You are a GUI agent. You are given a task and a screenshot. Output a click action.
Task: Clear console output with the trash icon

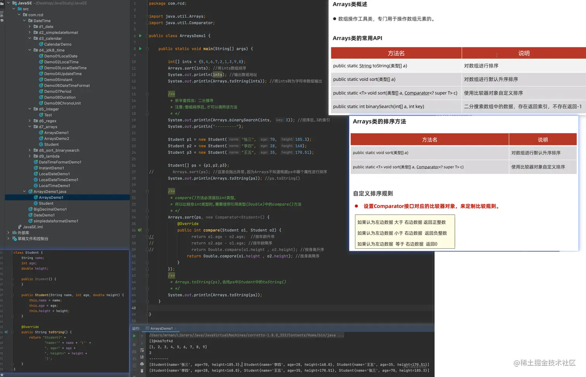[142, 371]
